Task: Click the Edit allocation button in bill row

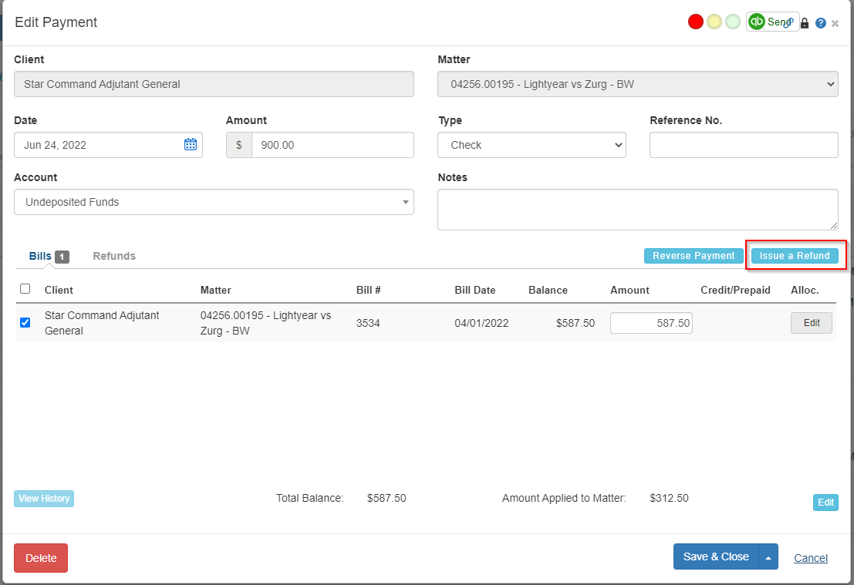Action: (812, 323)
